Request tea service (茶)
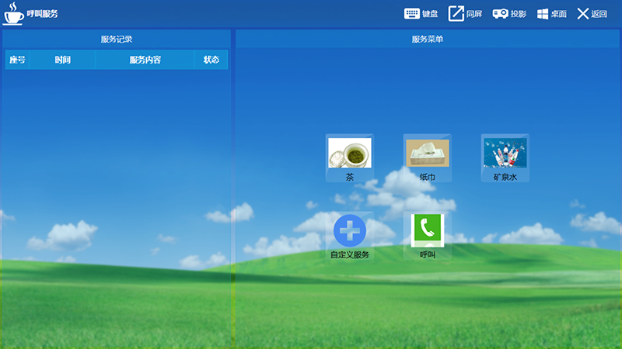This screenshot has width=622, height=349. tap(349, 158)
